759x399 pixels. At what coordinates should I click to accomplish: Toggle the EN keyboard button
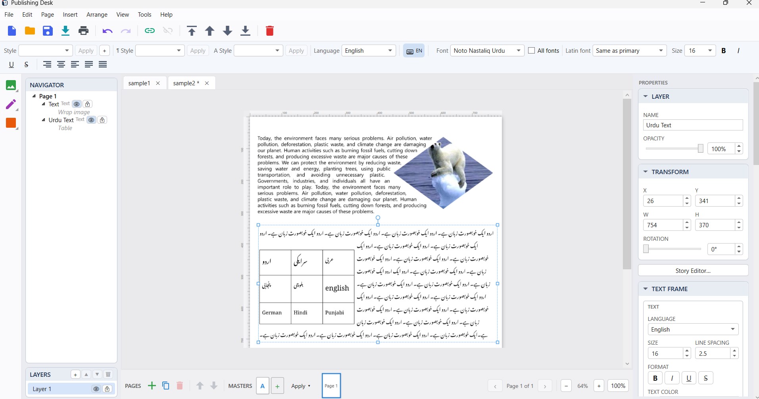coord(414,51)
